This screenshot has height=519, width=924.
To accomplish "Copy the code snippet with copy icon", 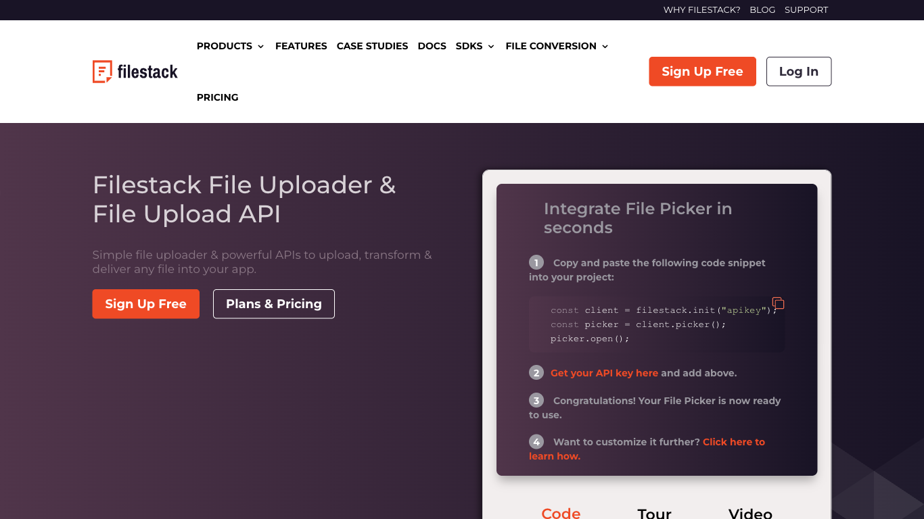I will click(x=778, y=303).
